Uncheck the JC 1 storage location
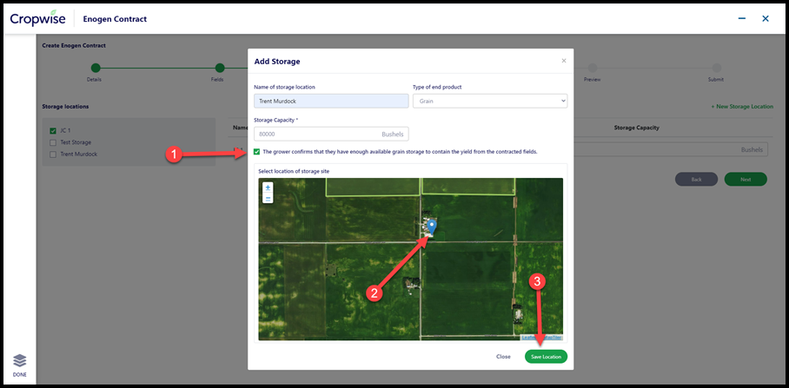Image resolution: width=789 pixels, height=388 pixels. (53, 131)
